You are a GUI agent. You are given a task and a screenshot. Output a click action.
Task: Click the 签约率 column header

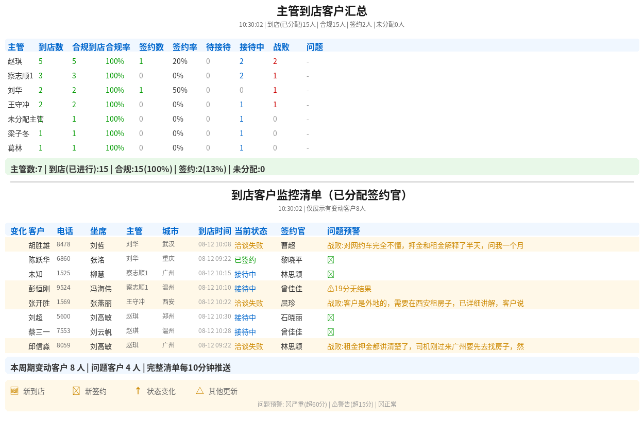pos(185,47)
